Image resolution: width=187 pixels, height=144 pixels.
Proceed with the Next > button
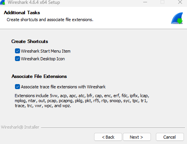[137, 137]
